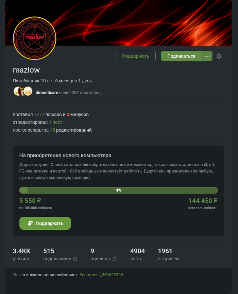Click the 9 подписок counter
The width and height of the screenshot is (238, 294).
pos(101,255)
